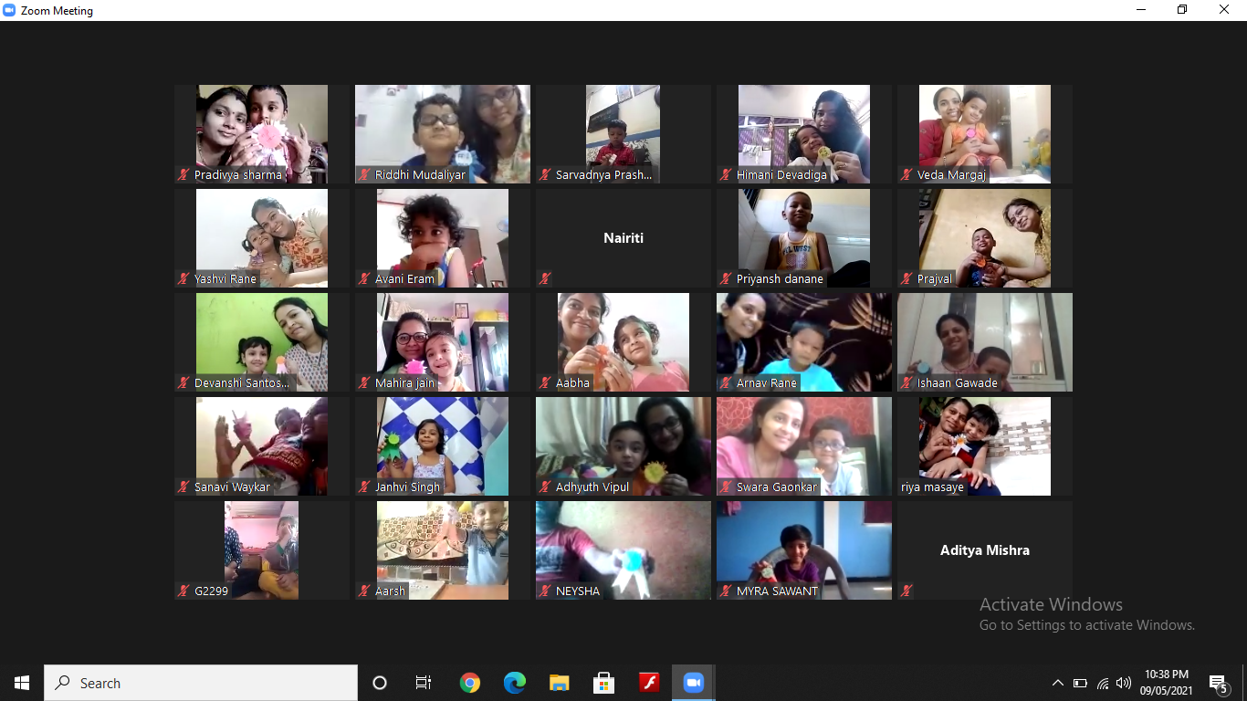Click muted mic icon beside Aarsh
Image resolution: width=1247 pixels, height=701 pixels.
tap(364, 591)
